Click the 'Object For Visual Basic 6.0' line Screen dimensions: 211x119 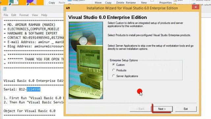29,111
